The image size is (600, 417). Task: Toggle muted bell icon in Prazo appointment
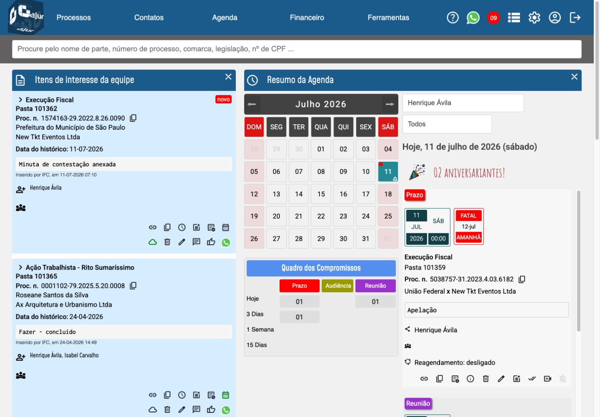[563, 379]
